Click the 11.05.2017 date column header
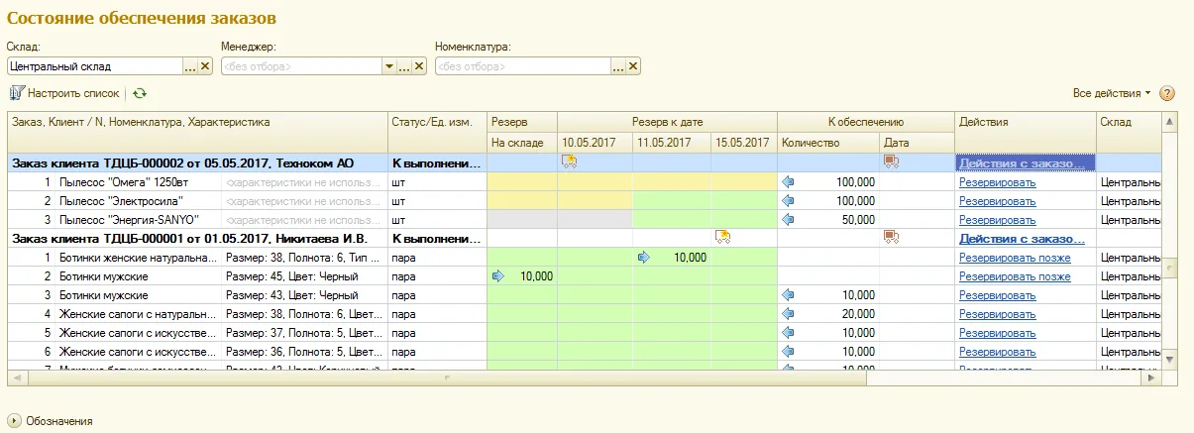The image size is (1194, 433). click(672, 143)
